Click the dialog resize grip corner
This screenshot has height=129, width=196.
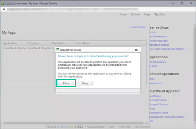(x=139, y=91)
